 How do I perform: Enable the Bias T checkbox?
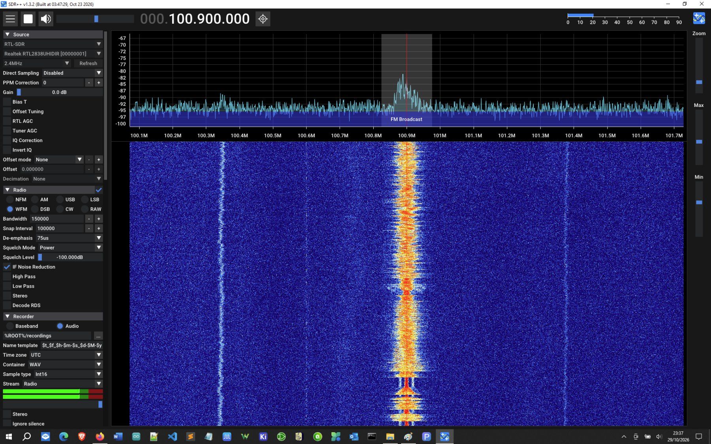click(7, 102)
